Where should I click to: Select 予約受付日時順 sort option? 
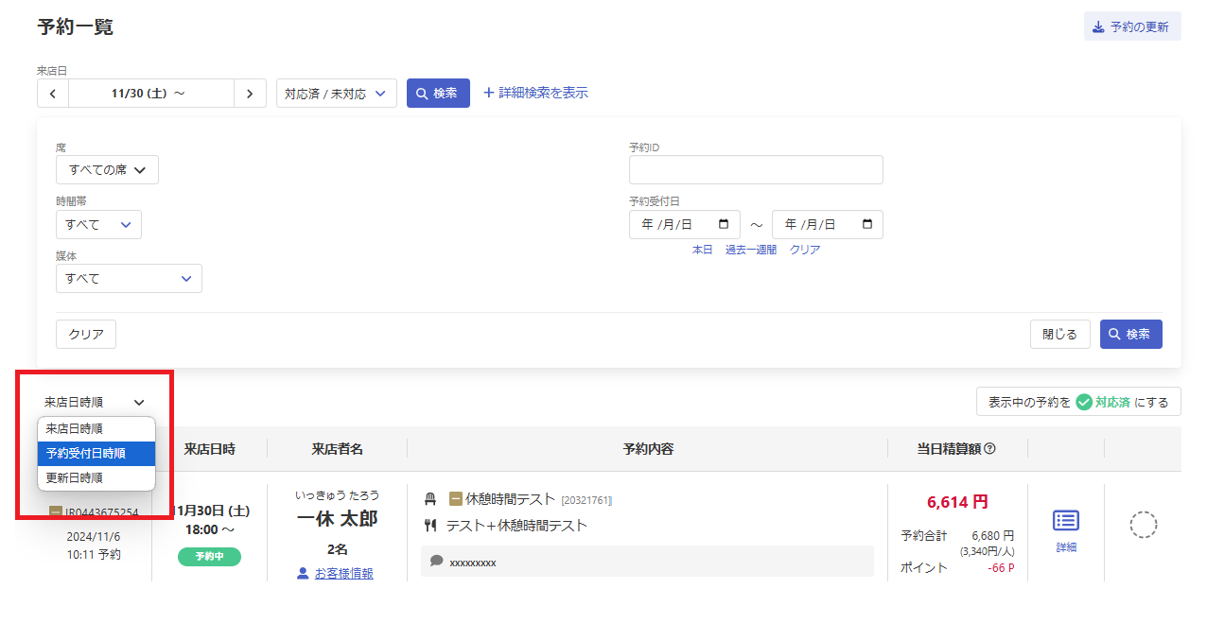coord(96,454)
